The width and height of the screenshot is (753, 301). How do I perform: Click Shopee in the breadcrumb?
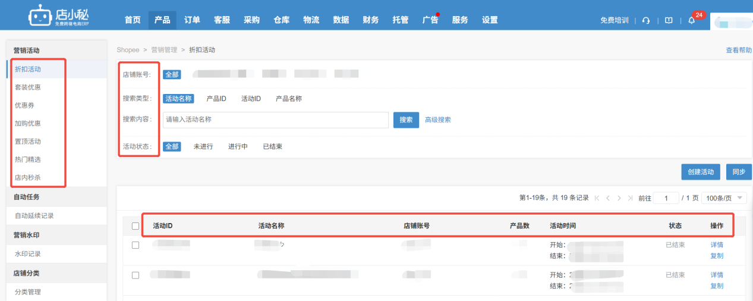point(128,50)
